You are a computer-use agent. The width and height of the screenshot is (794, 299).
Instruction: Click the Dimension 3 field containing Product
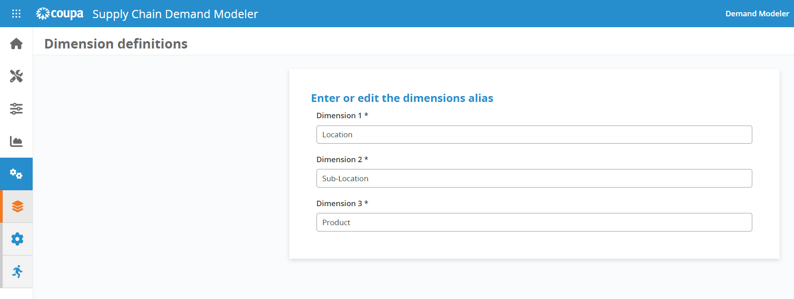[x=534, y=222]
